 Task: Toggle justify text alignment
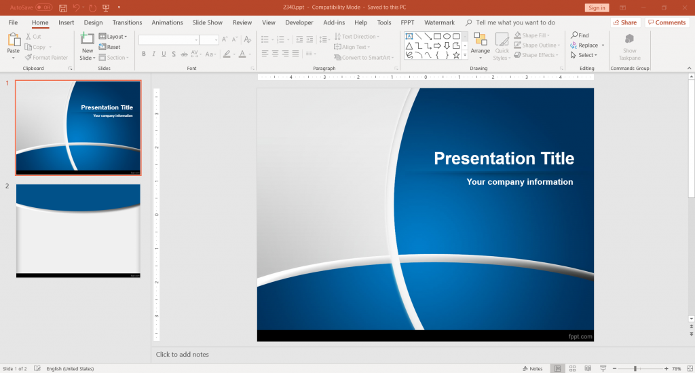coord(296,54)
